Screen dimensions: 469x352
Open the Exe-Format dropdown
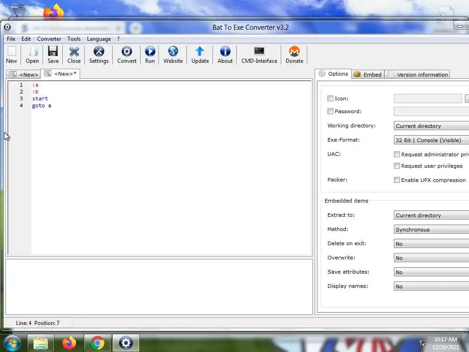pos(431,140)
